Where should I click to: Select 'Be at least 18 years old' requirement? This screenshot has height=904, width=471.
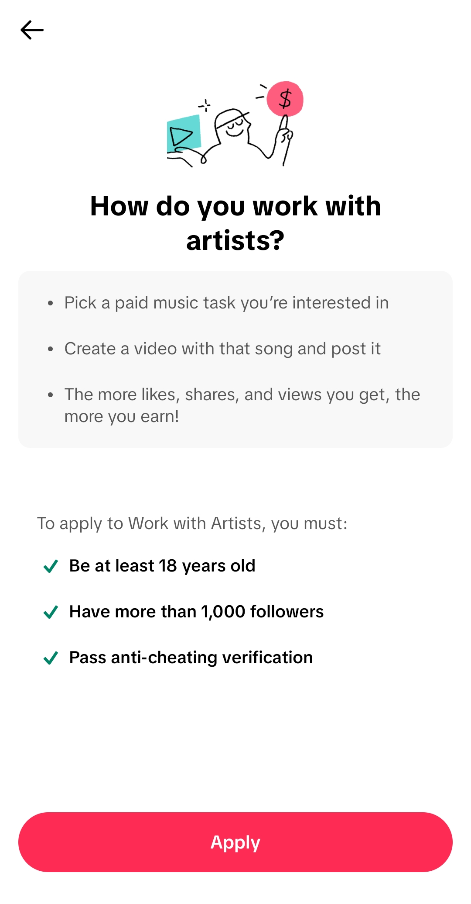coord(162,566)
